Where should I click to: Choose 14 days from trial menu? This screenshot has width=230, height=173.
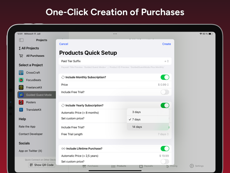click(148, 127)
